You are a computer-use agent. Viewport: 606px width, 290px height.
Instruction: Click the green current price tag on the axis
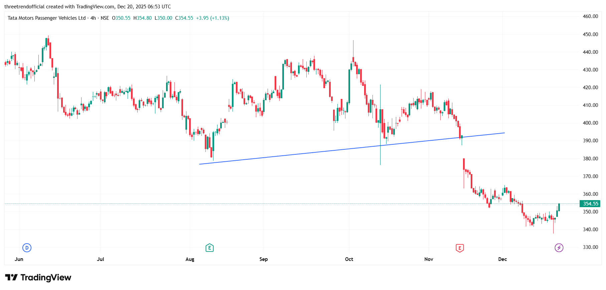click(x=590, y=204)
